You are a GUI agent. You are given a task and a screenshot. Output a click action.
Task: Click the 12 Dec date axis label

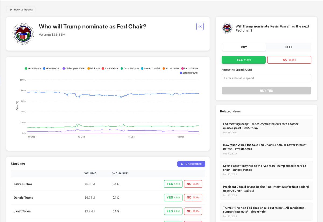click(181, 137)
